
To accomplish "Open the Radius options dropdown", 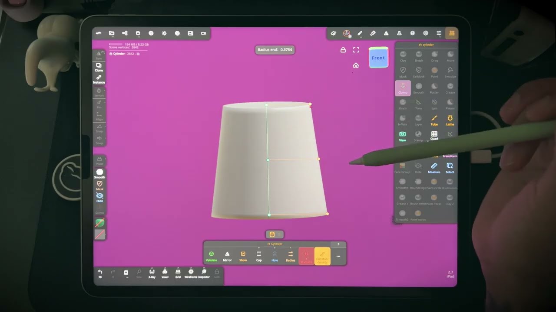I will tap(291, 257).
